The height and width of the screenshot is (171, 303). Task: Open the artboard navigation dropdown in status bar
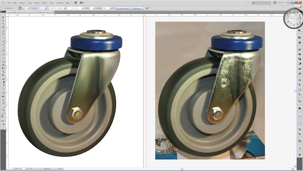(x=26, y=169)
